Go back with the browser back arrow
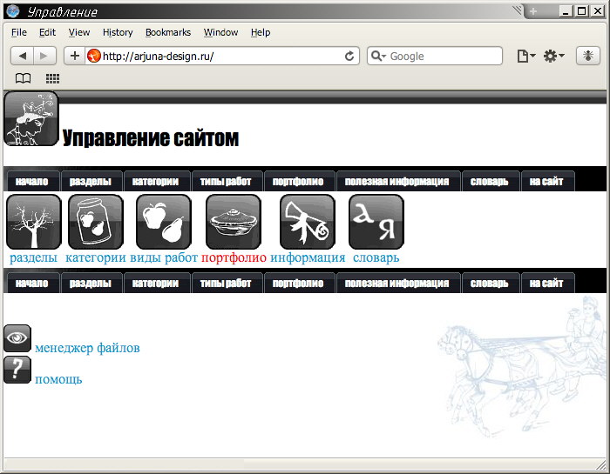 [22, 57]
